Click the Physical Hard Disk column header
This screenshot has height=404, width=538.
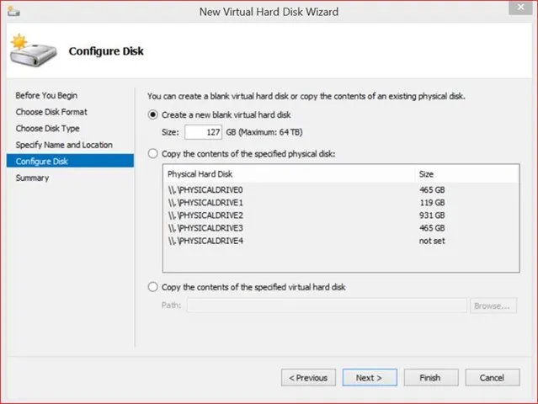click(x=289, y=174)
